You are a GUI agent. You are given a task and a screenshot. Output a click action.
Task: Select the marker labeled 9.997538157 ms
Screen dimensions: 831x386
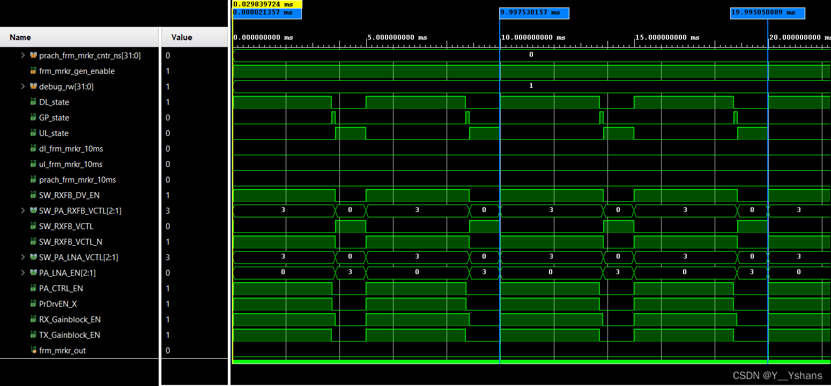pyautogui.click(x=534, y=13)
